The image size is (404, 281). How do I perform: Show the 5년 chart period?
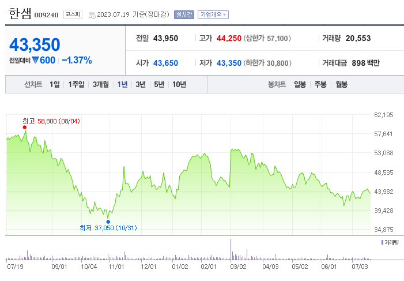coord(159,84)
